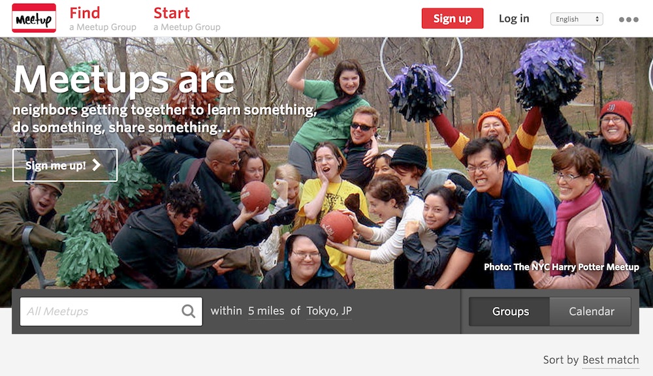The image size is (653, 376).
Task: Edit the Tokyo, JP location
Action: point(329,311)
